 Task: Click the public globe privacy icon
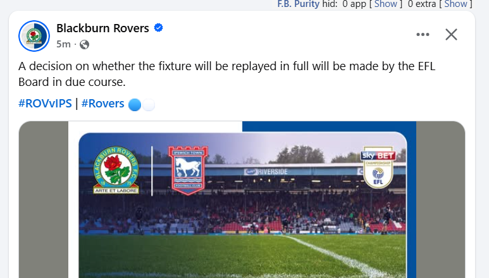click(84, 44)
